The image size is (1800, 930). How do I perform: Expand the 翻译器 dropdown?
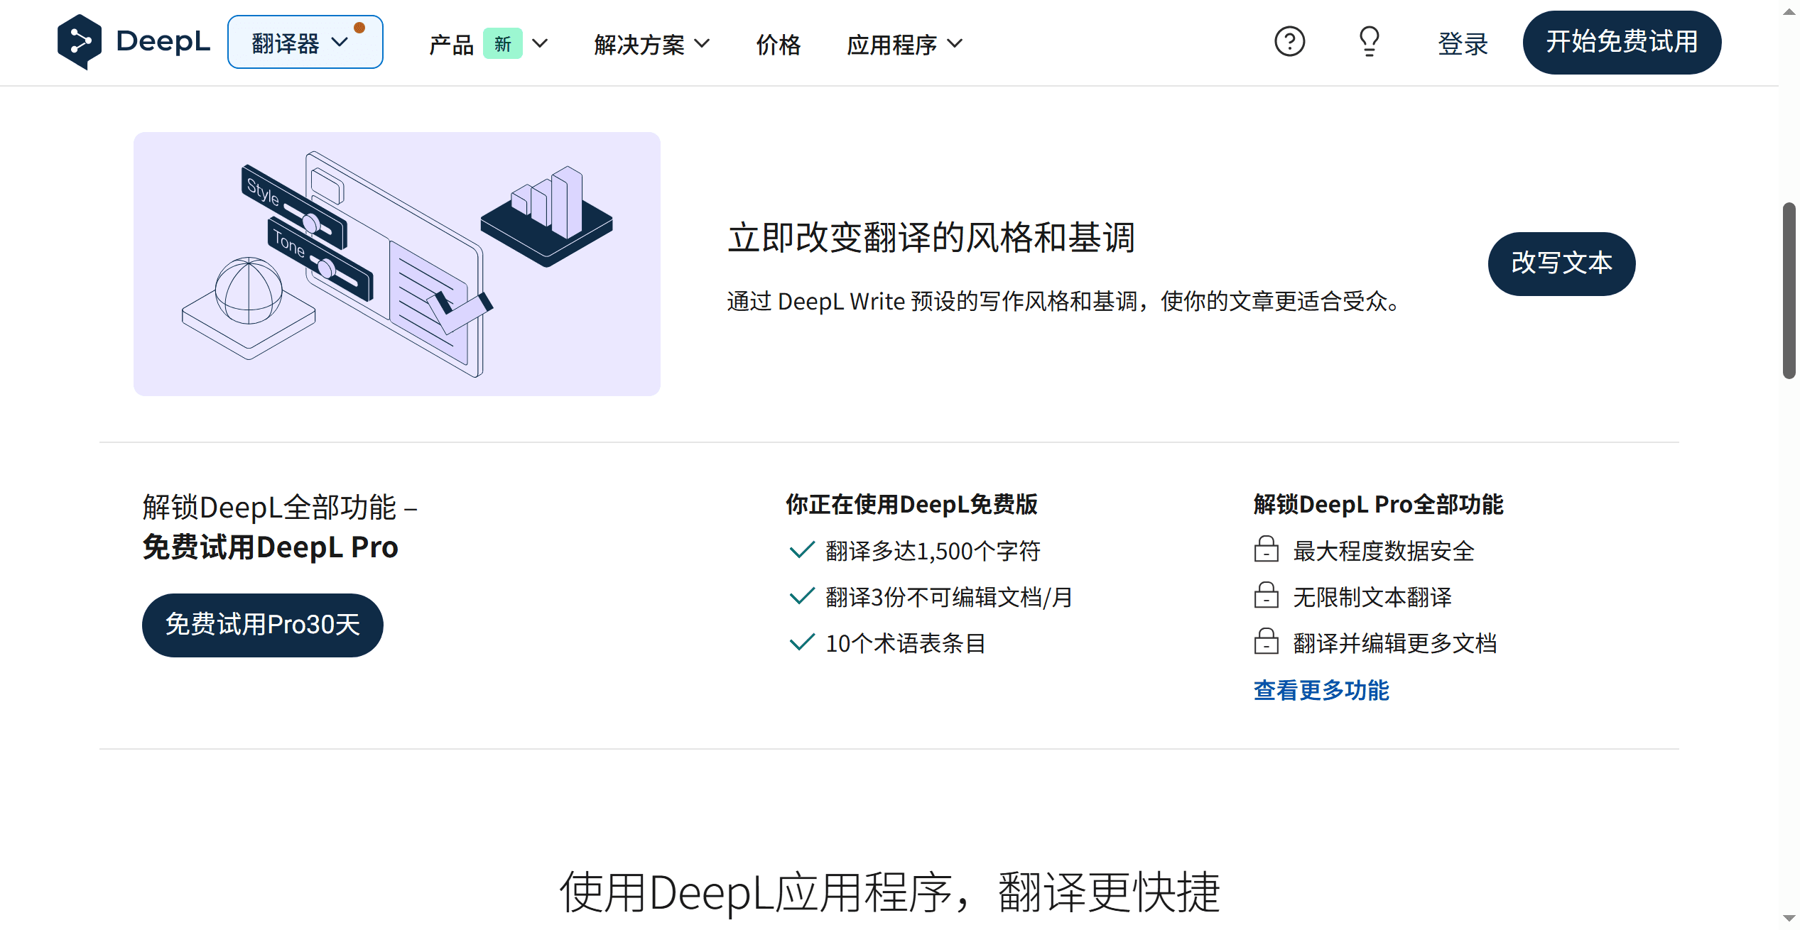pyautogui.click(x=305, y=41)
